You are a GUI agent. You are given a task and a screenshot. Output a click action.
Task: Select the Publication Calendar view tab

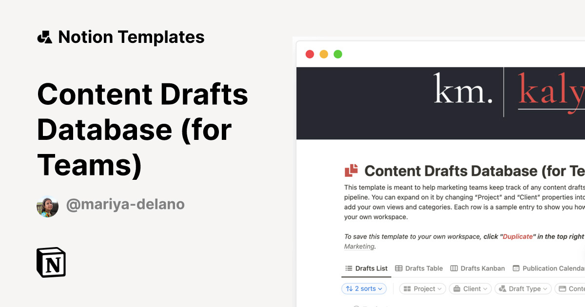(x=548, y=268)
